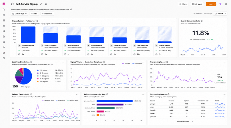
Task: Open more options for Overall Conversion Rate card
Action: [224, 21]
